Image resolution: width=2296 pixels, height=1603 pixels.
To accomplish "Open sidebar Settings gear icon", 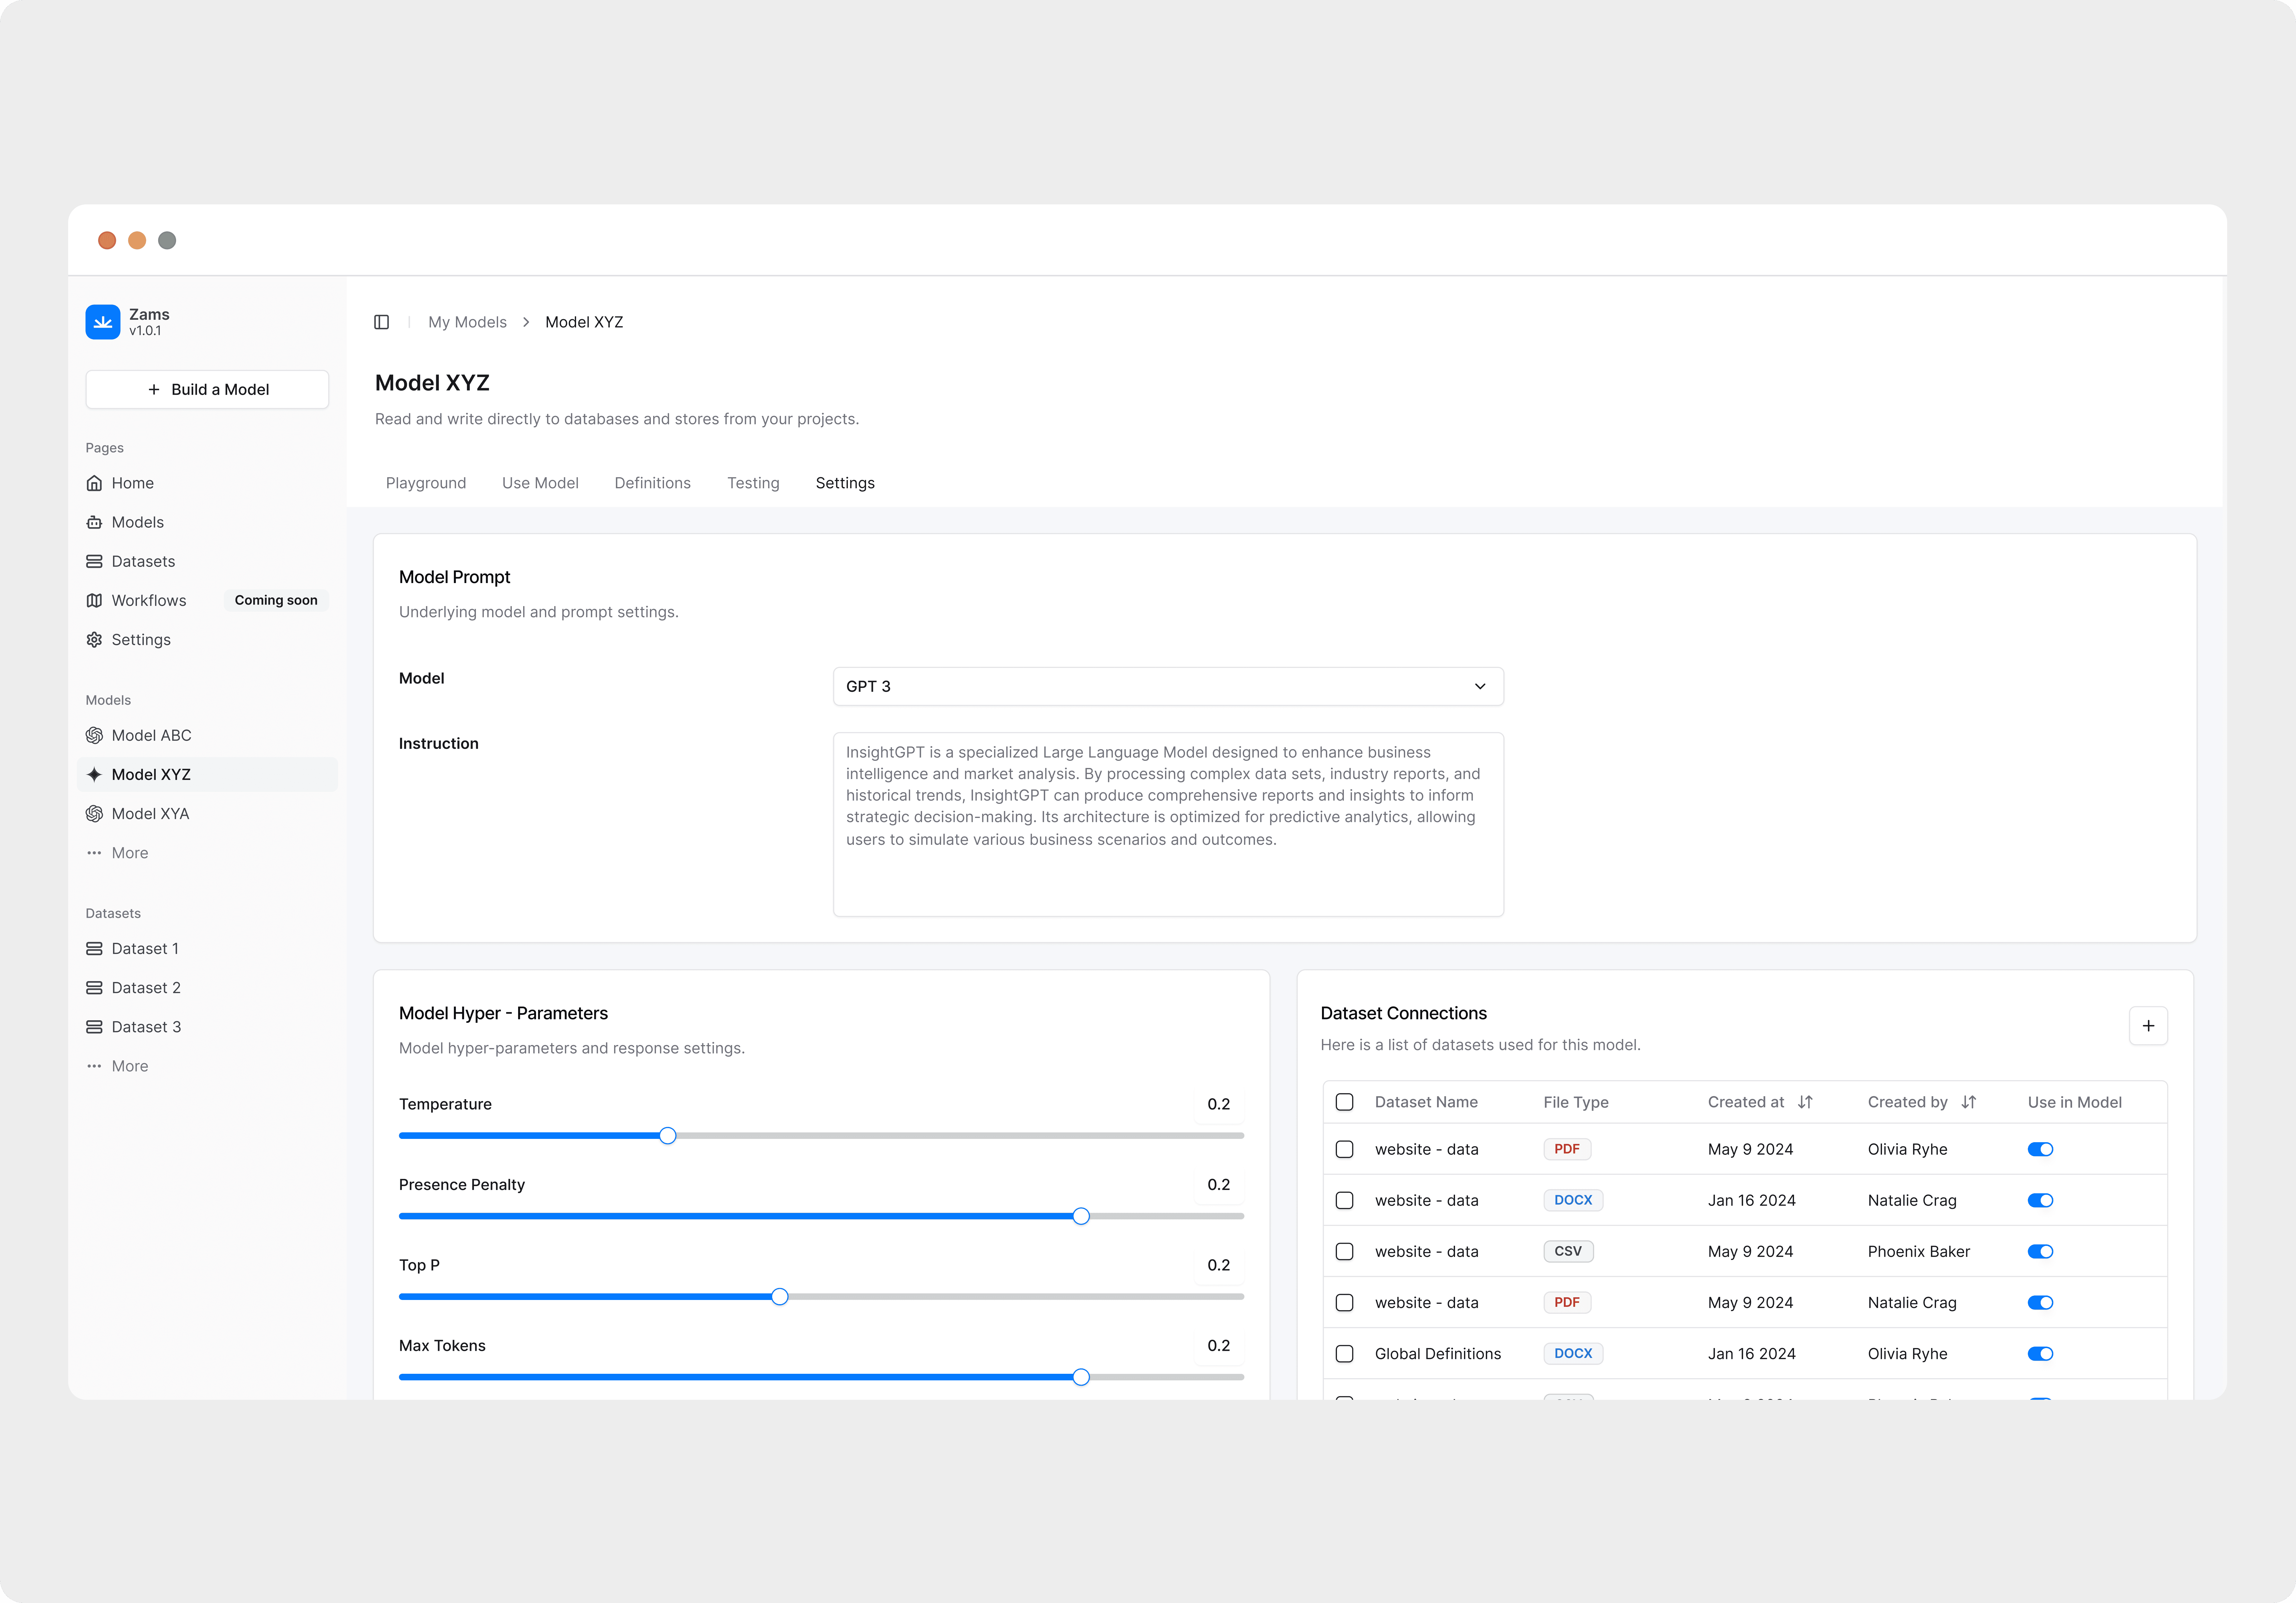I will (x=94, y=640).
